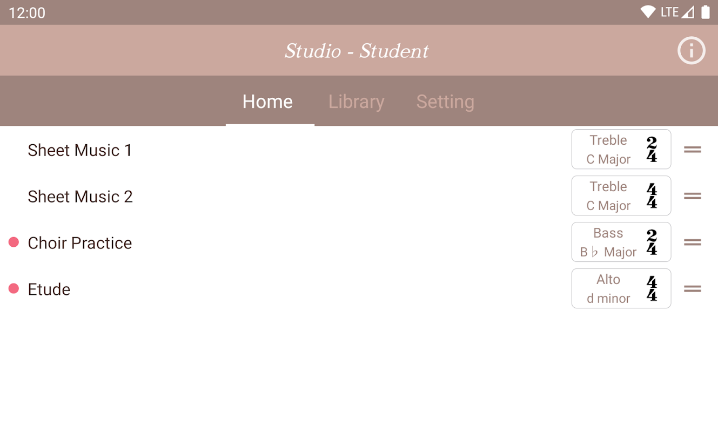Open the Alto d minor settings box
The height and width of the screenshot is (432, 718).
(x=608, y=289)
